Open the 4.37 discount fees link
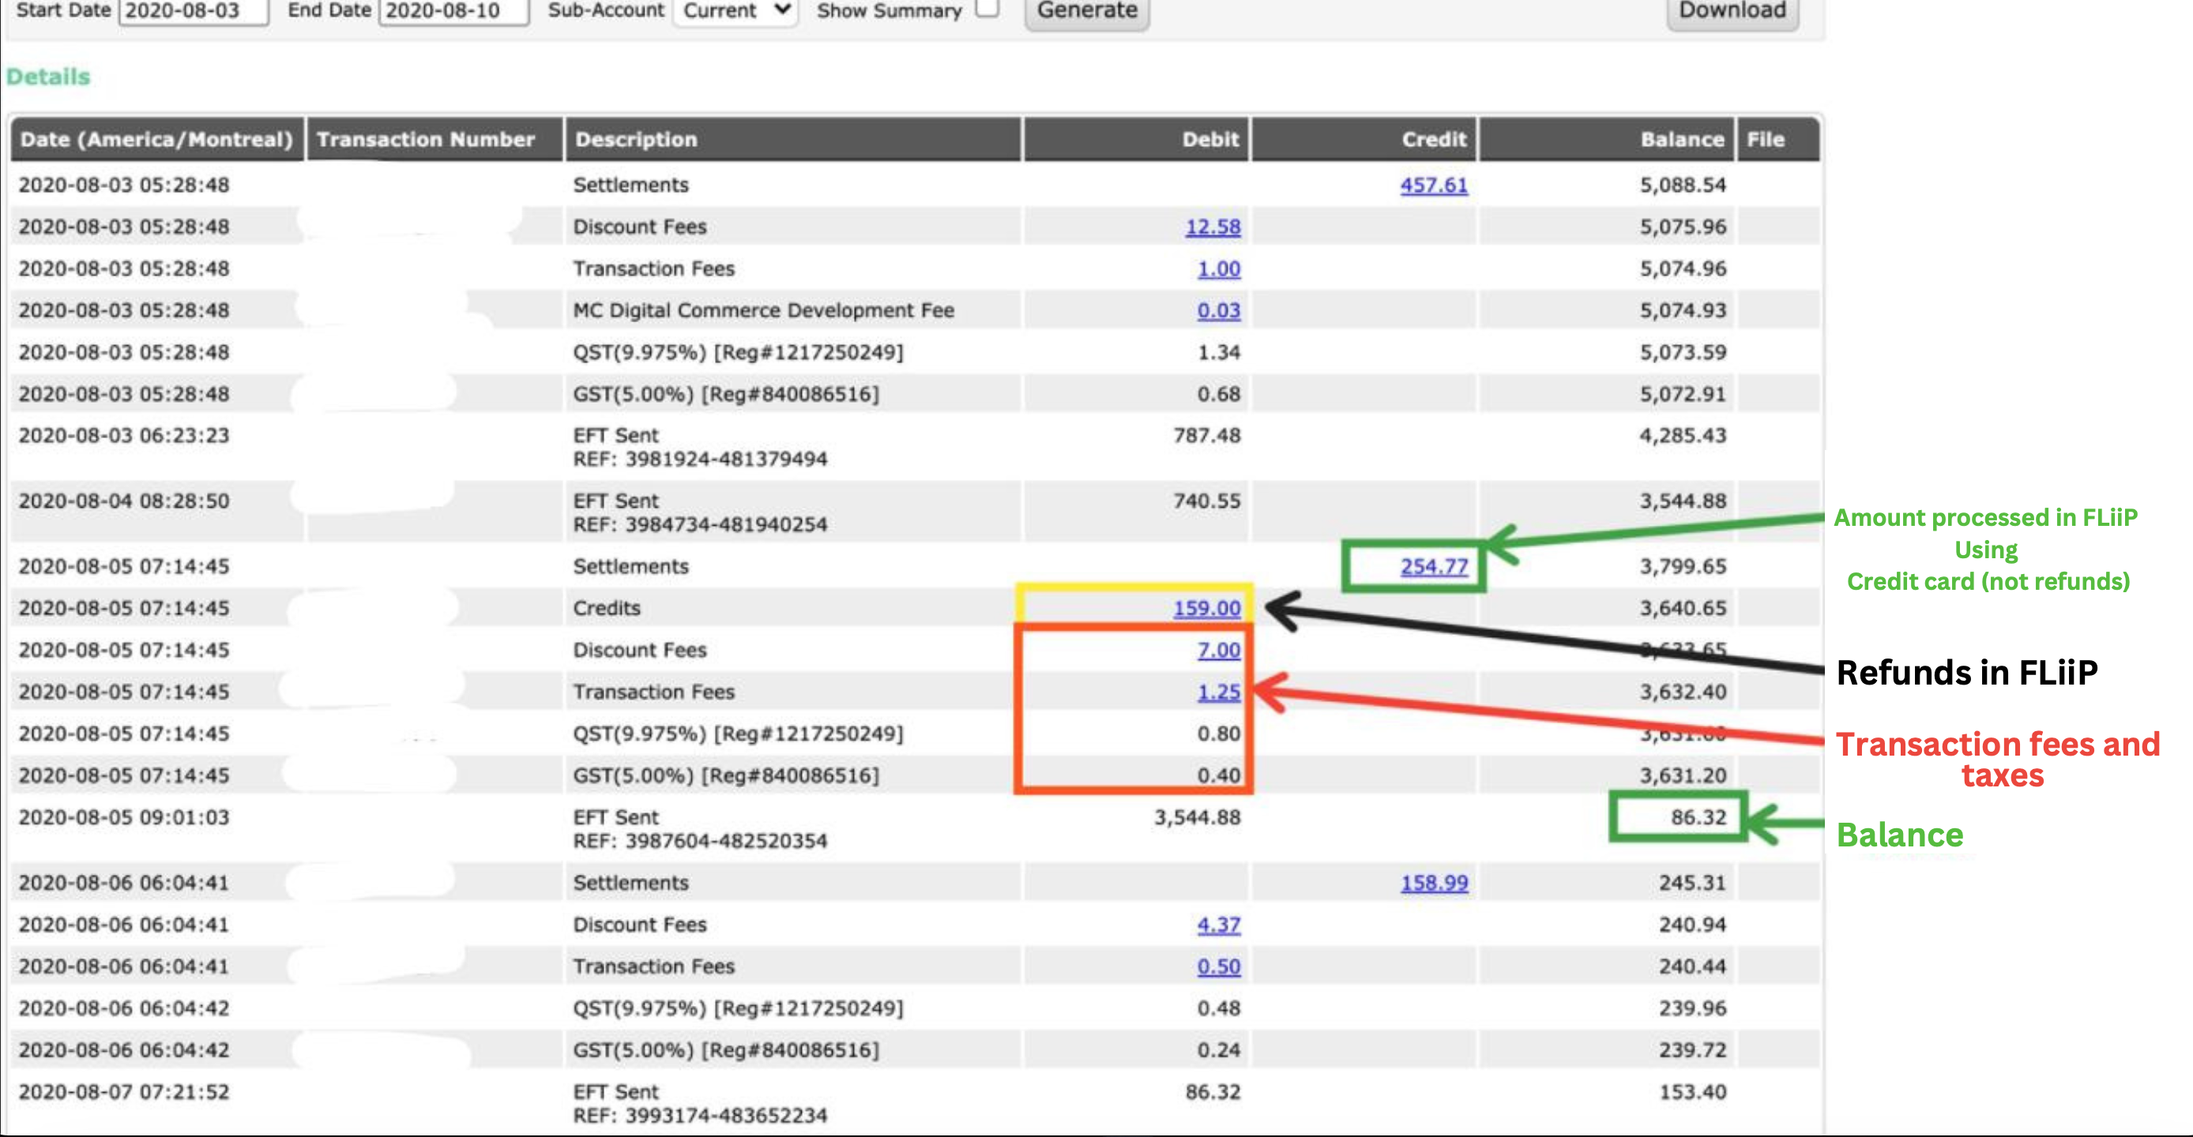 click(x=1218, y=925)
